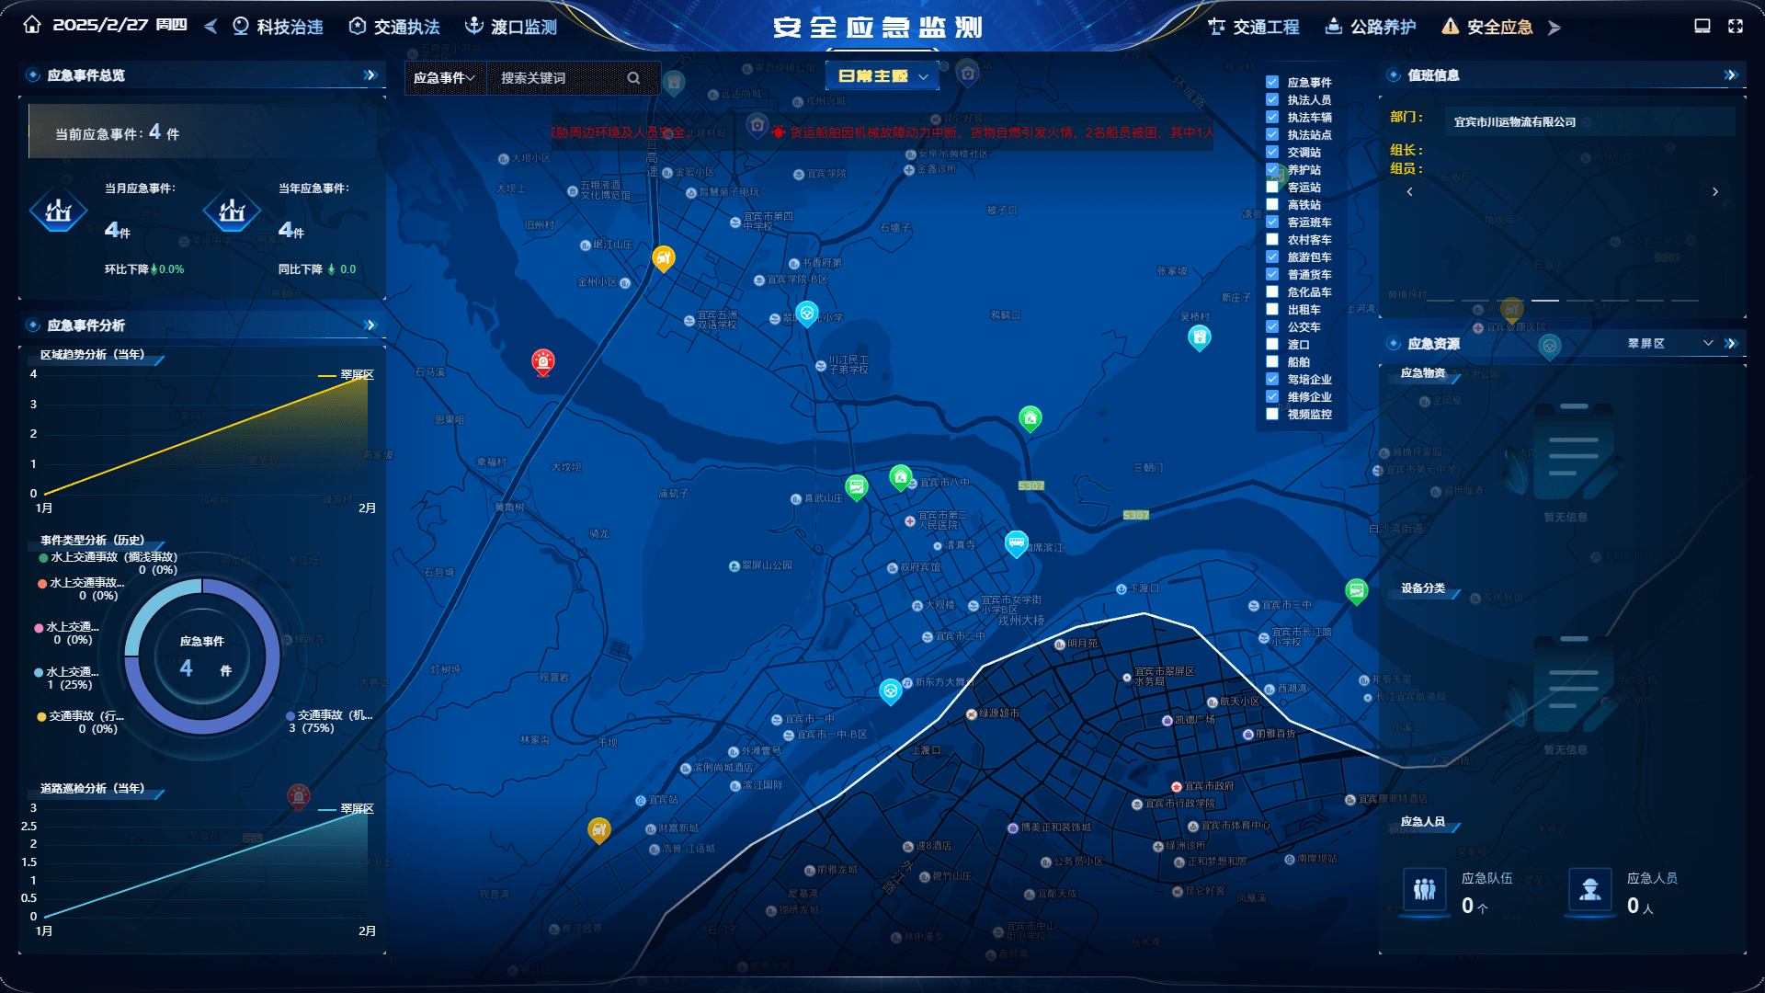The image size is (1765, 993).
Task: Go to the next duty info slide
Action: click(1714, 191)
